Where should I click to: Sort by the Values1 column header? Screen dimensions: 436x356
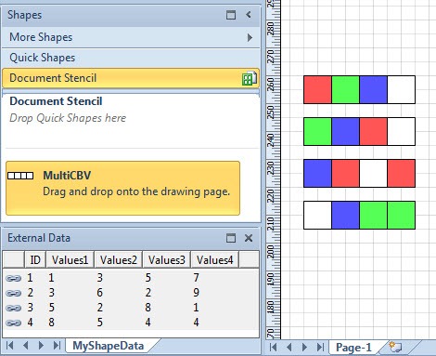[70, 259]
